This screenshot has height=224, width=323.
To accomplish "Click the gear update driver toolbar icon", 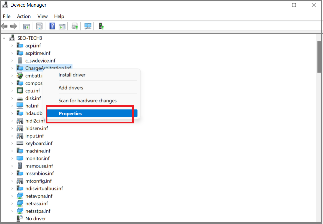I will coord(75,26).
